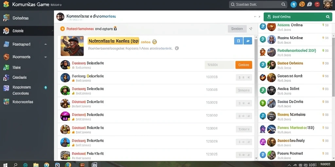Image resolution: width=335 pixels, height=167 pixels.
Task: Click the 'Aedea Dolinl' entry in the right panel
Action: click(x=295, y=90)
